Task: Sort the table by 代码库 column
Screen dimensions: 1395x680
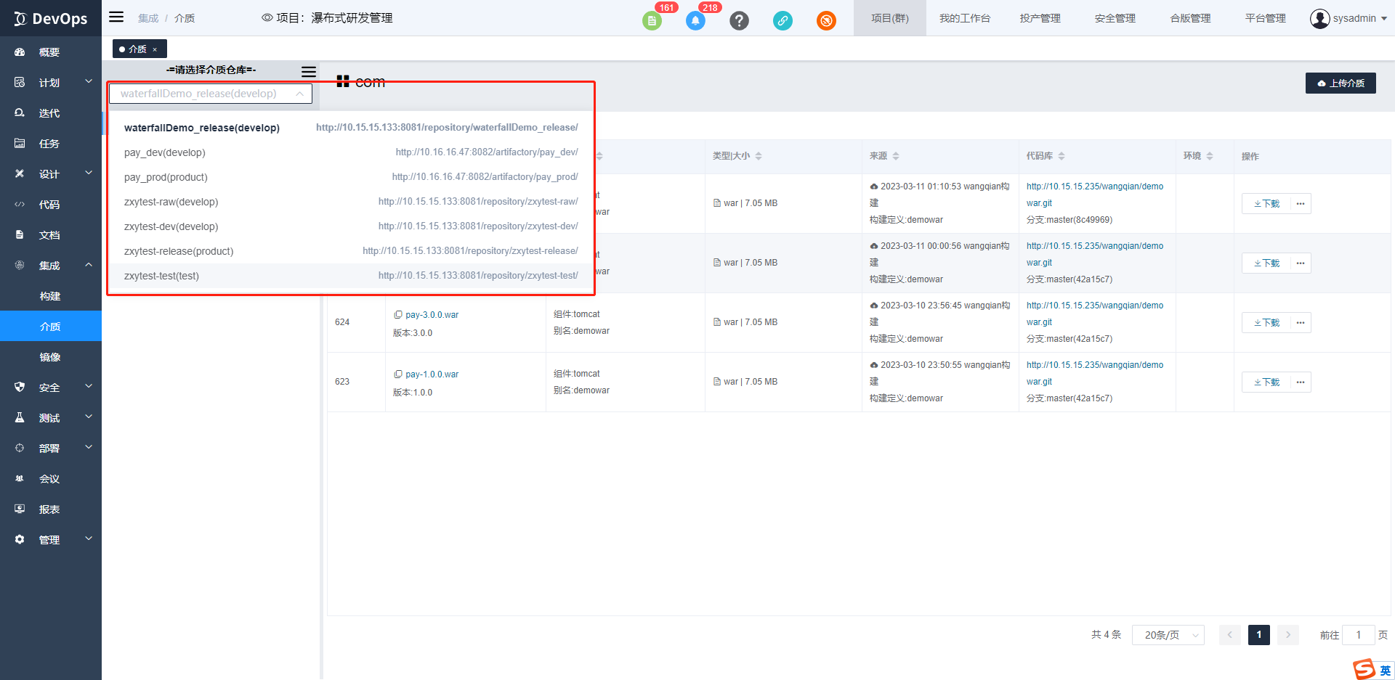Action: [x=1062, y=156]
